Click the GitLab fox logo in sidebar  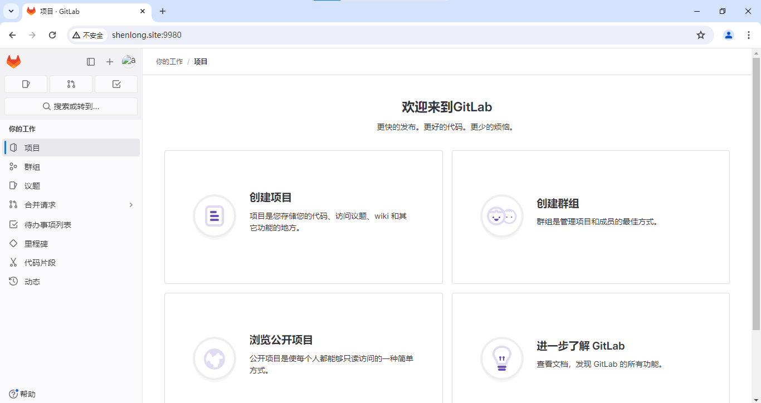coord(14,62)
